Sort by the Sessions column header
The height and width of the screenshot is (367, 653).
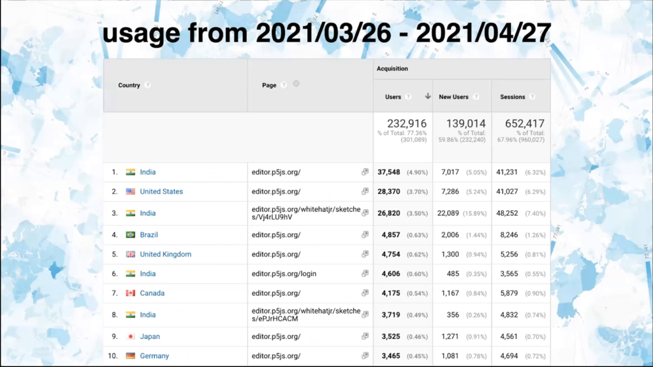513,97
